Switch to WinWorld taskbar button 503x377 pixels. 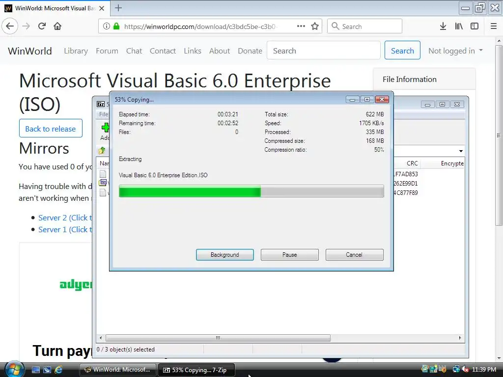pyautogui.click(x=118, y=370)
